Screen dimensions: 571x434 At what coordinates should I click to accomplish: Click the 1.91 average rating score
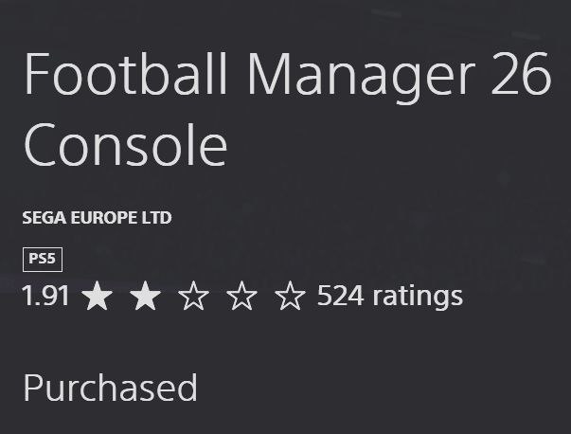pos(45,297)
